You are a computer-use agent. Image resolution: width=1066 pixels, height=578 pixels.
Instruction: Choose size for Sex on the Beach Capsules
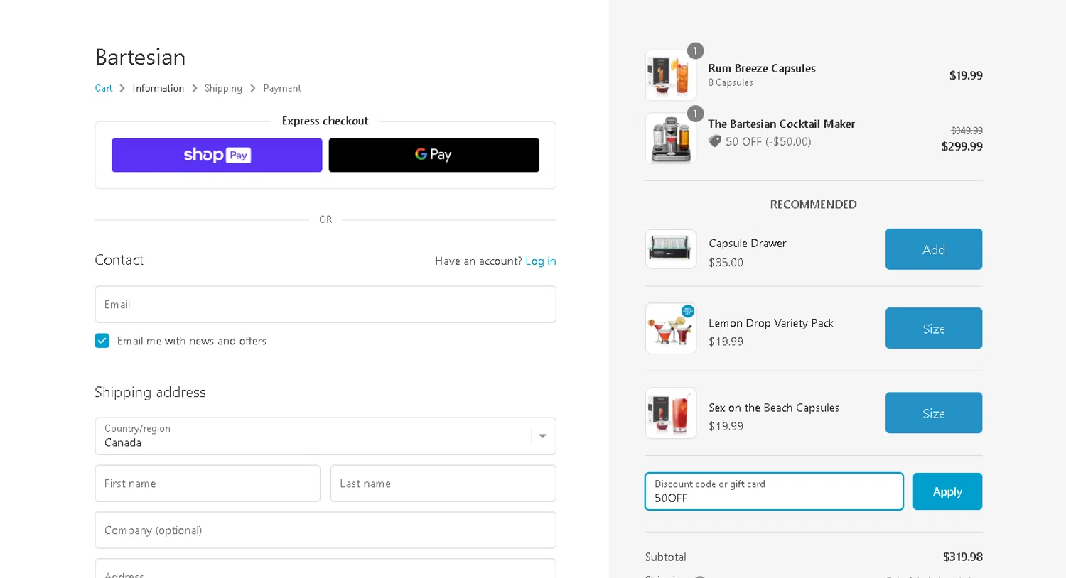tap(934, 413)
